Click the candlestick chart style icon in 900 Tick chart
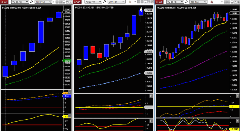Viewport: 240px width, 131px height. 130,2
